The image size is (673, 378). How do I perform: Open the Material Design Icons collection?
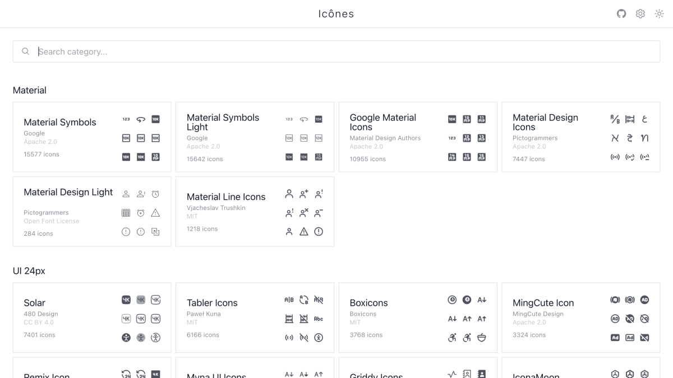(x=581, y=137)
